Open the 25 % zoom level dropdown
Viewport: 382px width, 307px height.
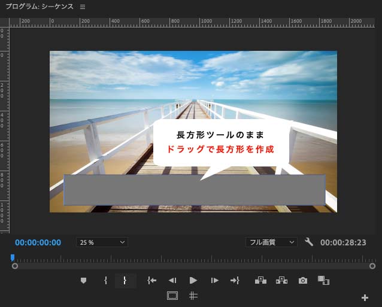102,242
